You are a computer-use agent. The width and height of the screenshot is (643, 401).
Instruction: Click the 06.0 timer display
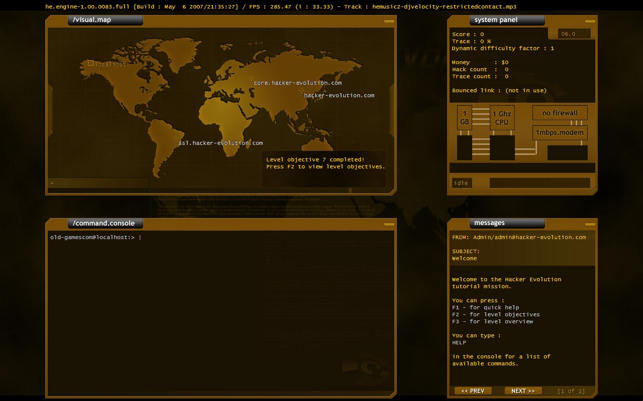574,34
